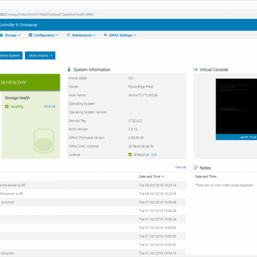This screenshot has height=257, width=257.
Task: Expand the iDRAC Settings chevron arrow
Action: pos(134,35)
